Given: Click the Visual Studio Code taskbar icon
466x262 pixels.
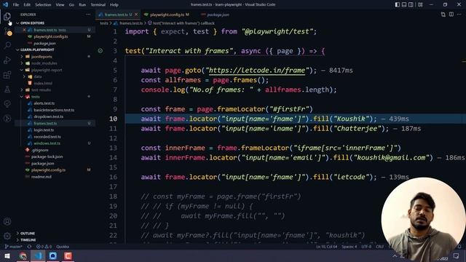Looking at the screenshot, I should point(38,255).
